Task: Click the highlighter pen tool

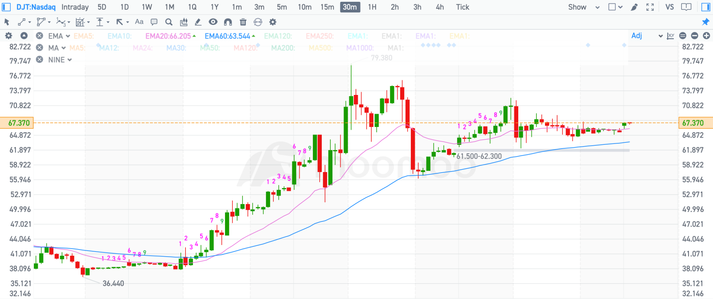Action: 198,22
